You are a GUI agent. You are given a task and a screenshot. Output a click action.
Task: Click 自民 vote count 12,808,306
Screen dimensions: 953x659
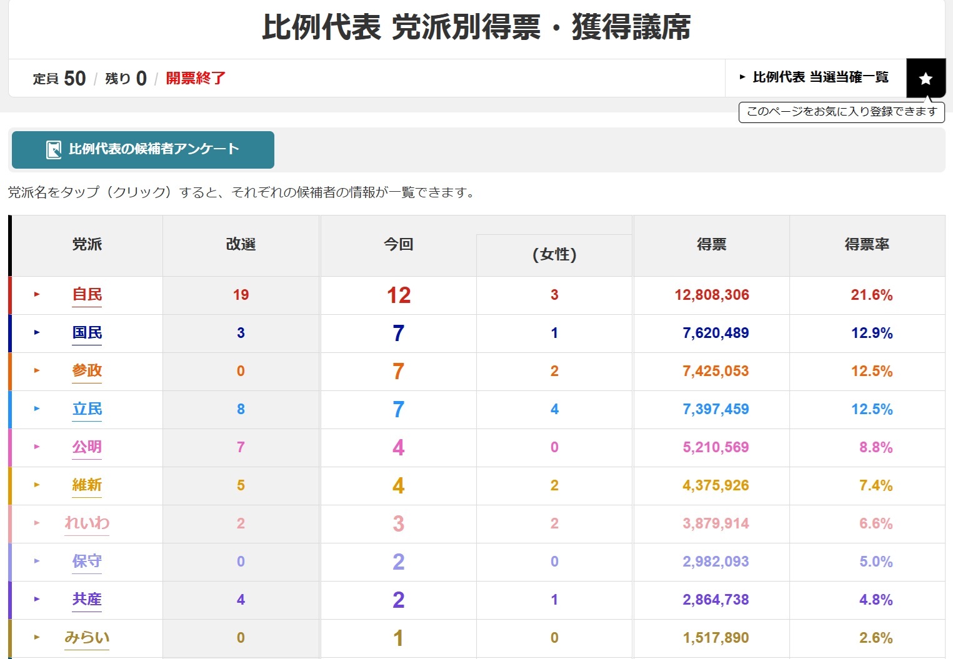tap(711, 295)
